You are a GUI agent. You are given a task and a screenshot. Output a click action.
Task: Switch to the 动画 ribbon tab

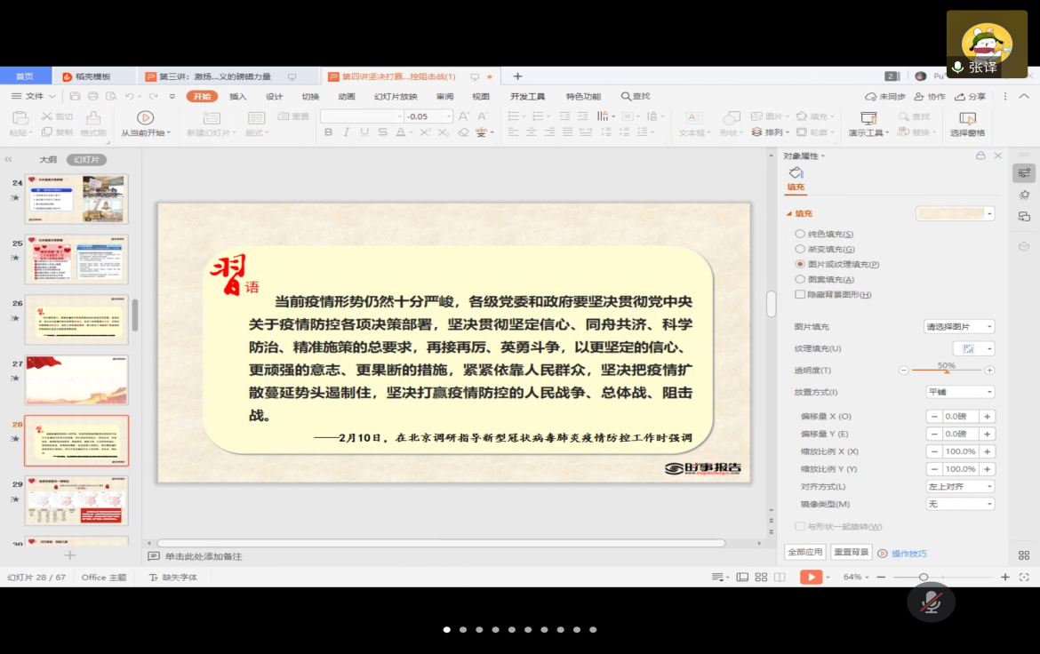(x=347, y=96)
